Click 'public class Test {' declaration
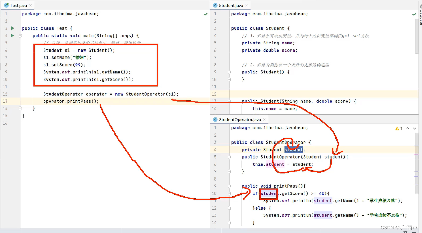This screenshot has width=422, height=233. pos(47,28)
